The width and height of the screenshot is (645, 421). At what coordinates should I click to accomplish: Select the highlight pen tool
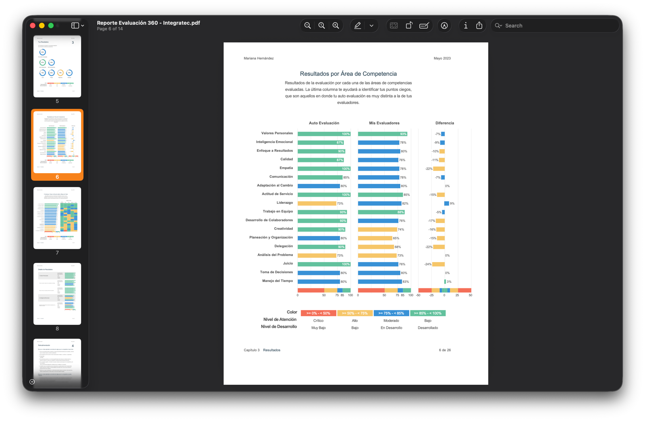357,26
